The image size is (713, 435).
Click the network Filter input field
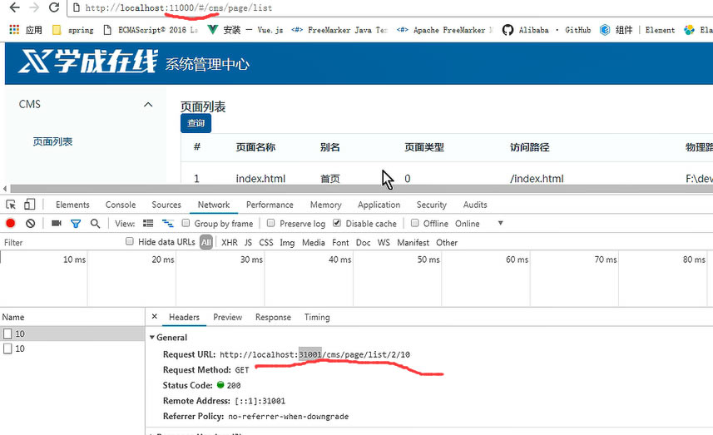click(x=62, y=243)
